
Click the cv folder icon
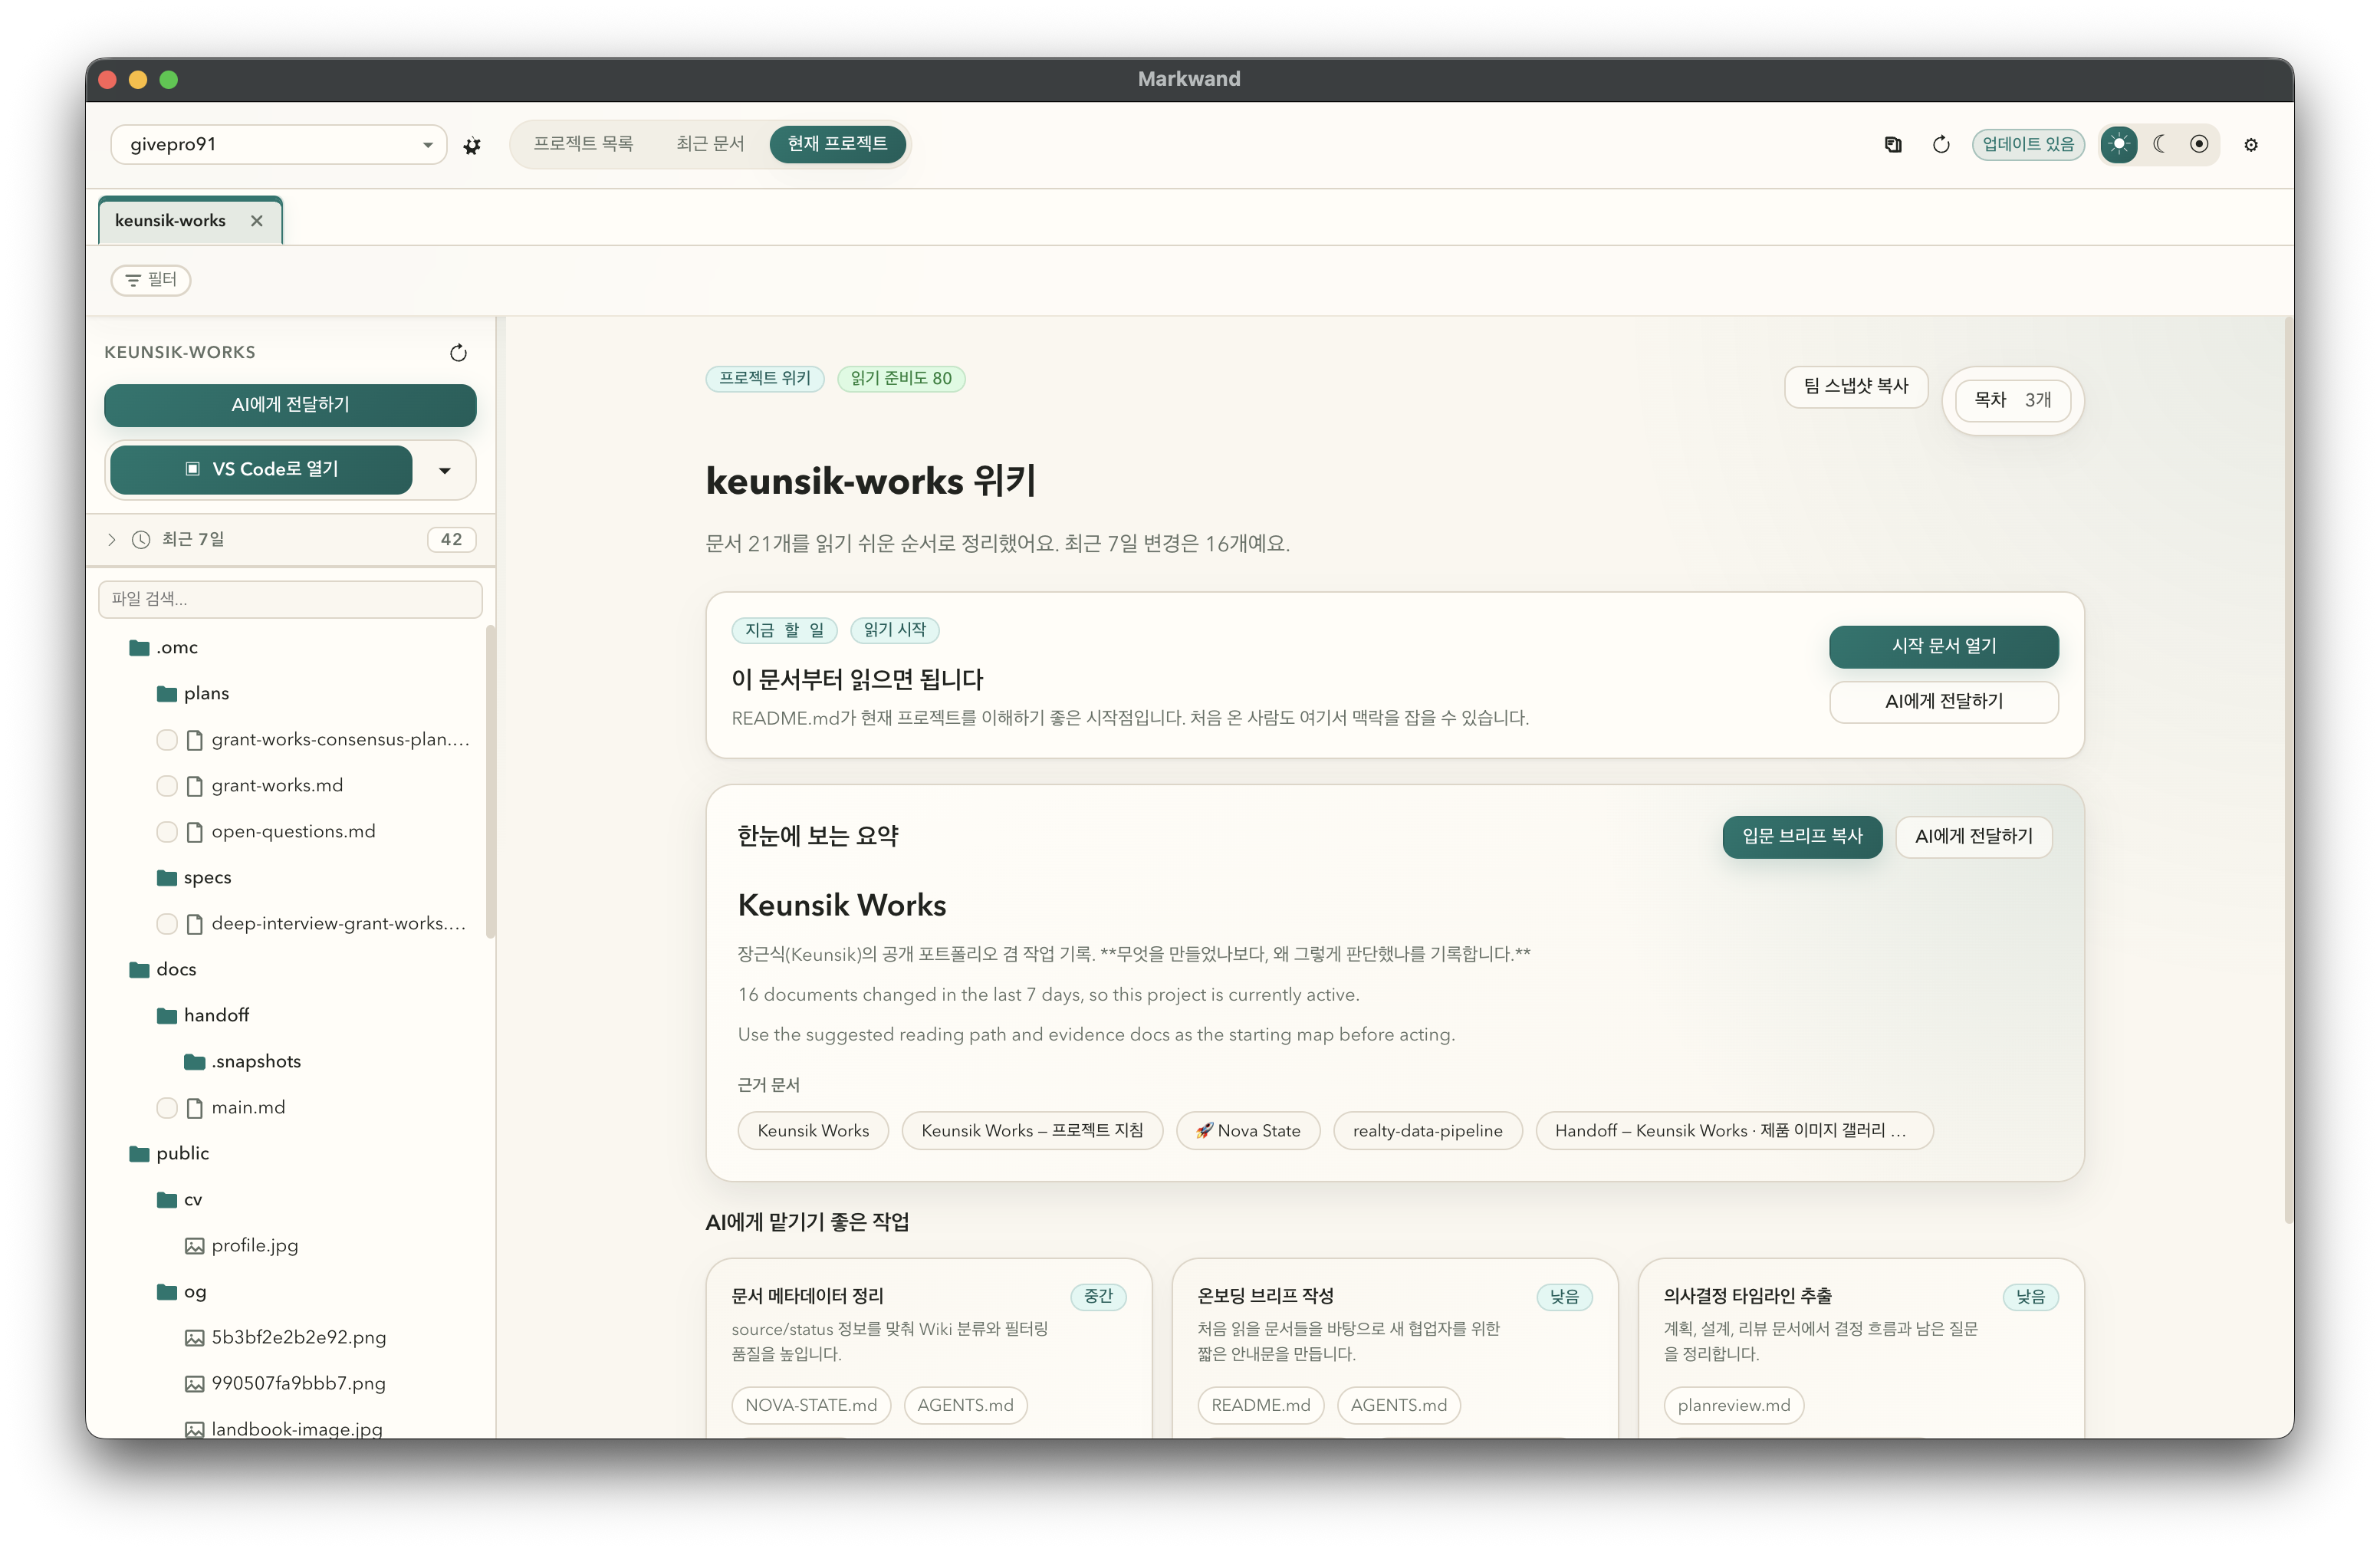167,1200
